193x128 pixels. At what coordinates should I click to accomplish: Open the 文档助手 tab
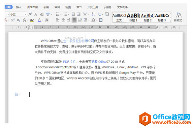click(122, 7)
